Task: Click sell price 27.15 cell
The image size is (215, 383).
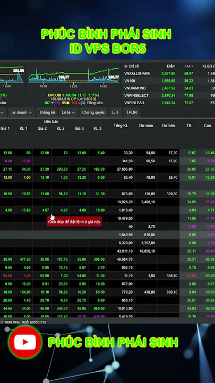Action: click(x=6, y=169)
